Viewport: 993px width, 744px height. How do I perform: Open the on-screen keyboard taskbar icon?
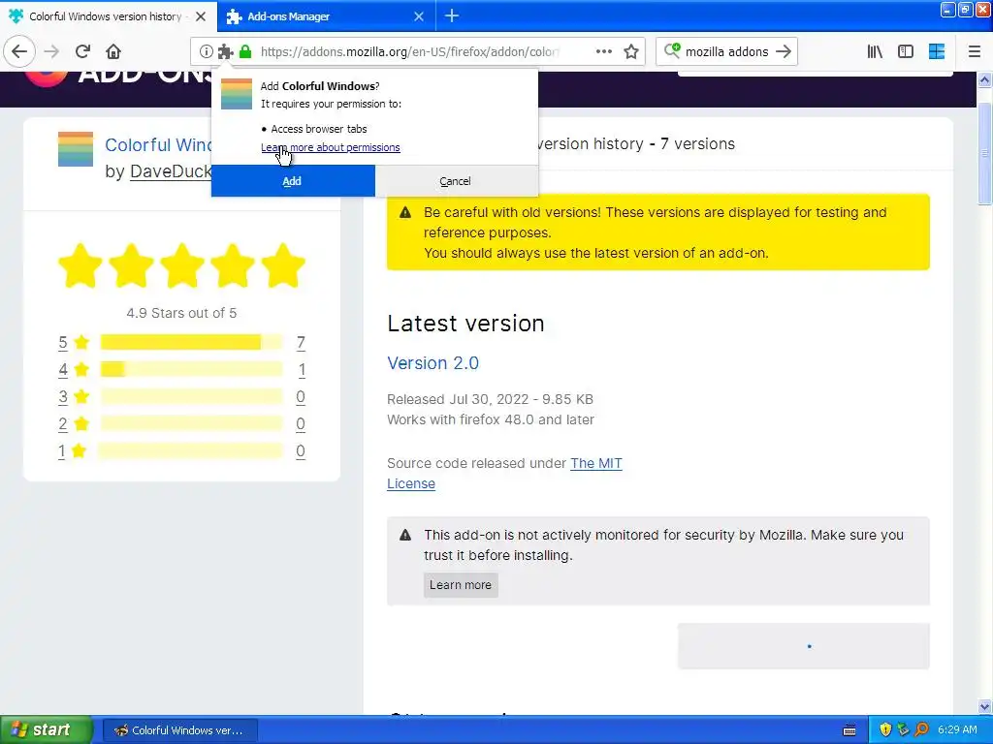click(849, 730)
